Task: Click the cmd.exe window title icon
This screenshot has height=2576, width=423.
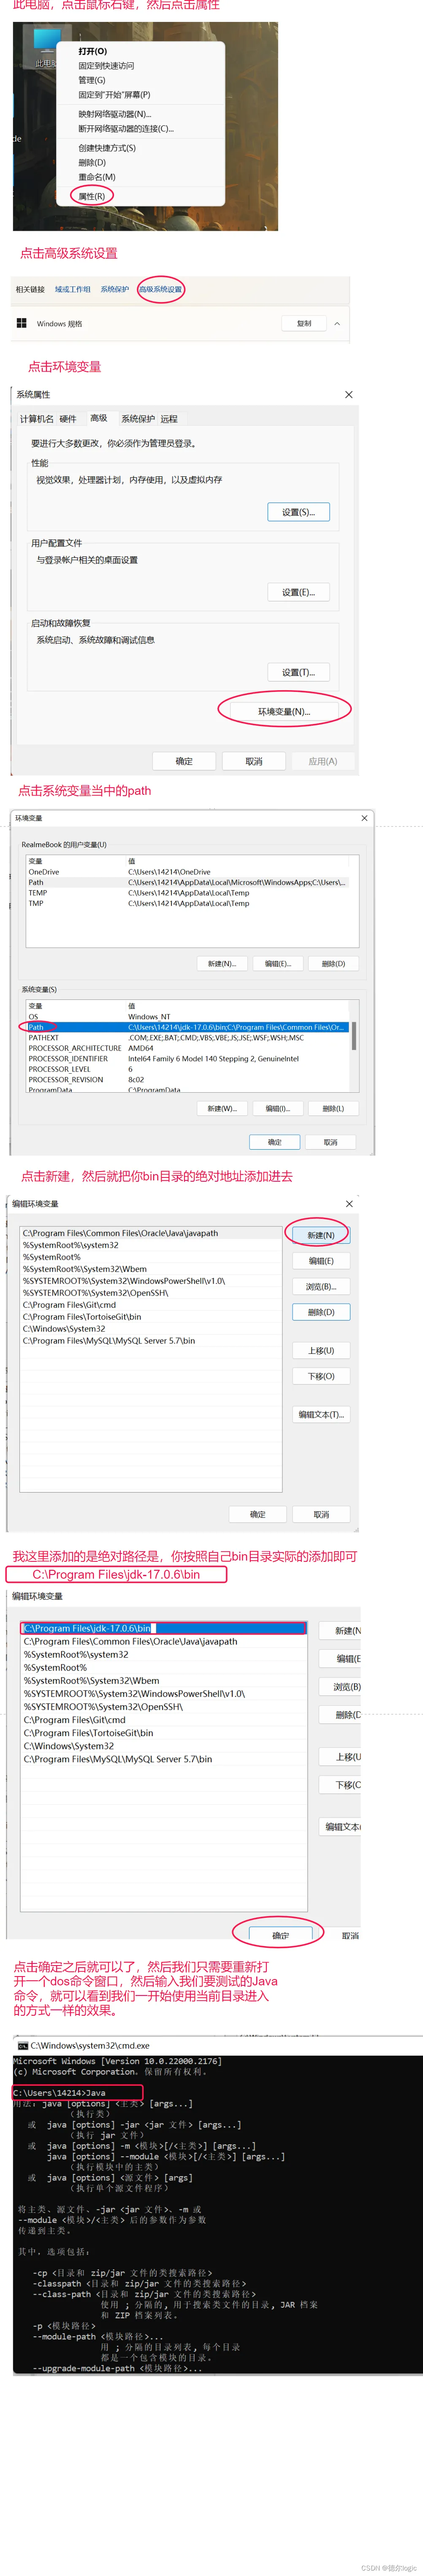Action: coord(22,2046)
